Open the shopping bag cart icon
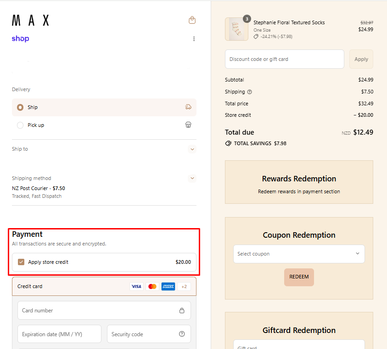Screen dimensions: 387x349 tap(192, 20)
